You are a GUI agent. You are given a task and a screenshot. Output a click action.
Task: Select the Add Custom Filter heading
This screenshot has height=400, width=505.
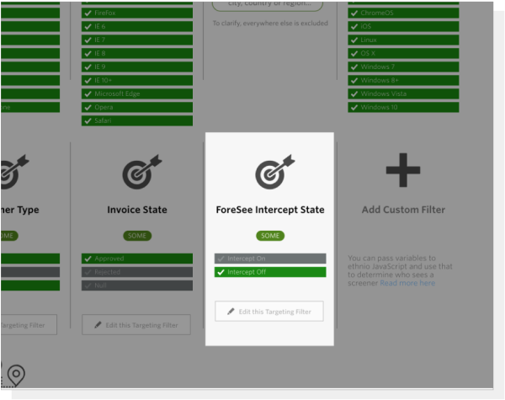pyautogui.click(x=402, y=210)
